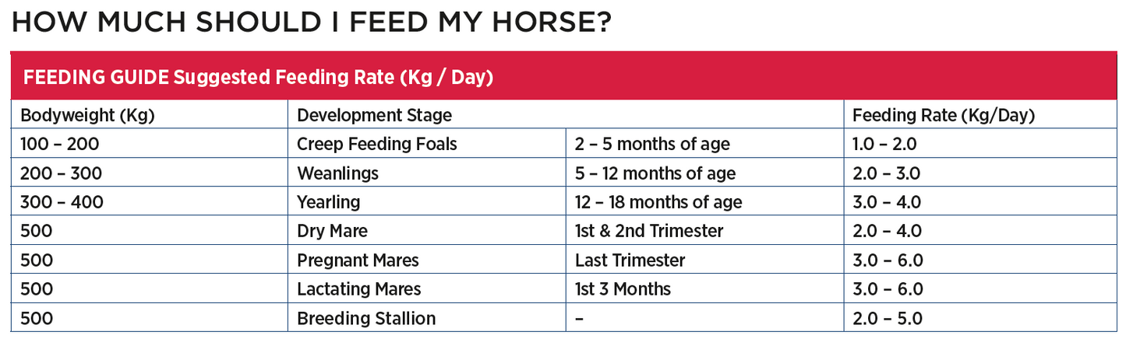Click the Lactating Mares cell

[x=359, y=289]
